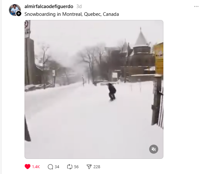Screen dimensions: 206x174
Task: Click the yellow sign in the video
Action: tap(159, 58)
